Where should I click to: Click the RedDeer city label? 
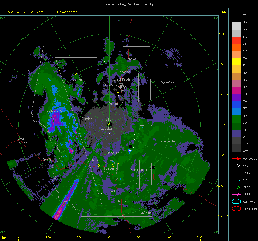coord(122,87)
